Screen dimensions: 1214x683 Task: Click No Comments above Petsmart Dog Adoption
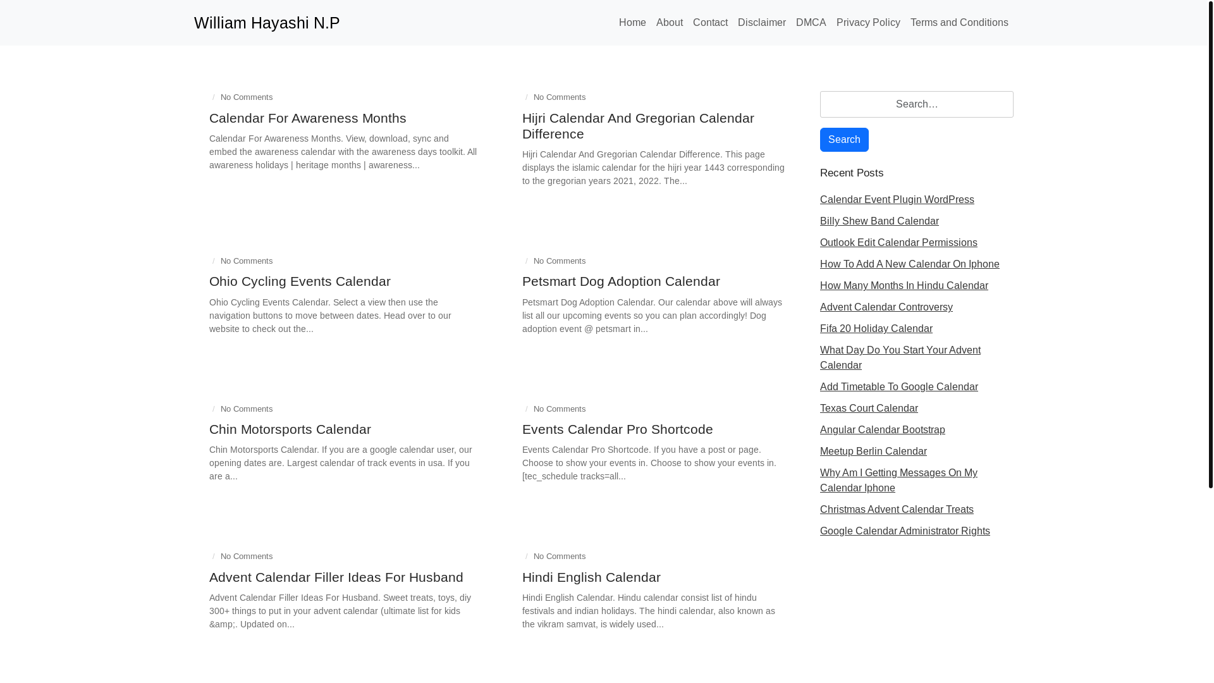coord(560,261)
